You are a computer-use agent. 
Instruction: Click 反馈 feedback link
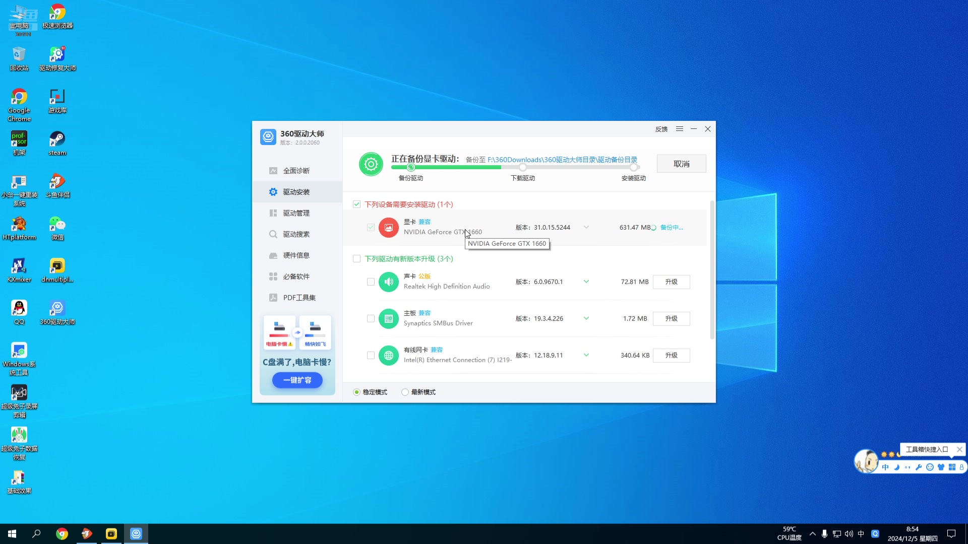click(661, 129)
